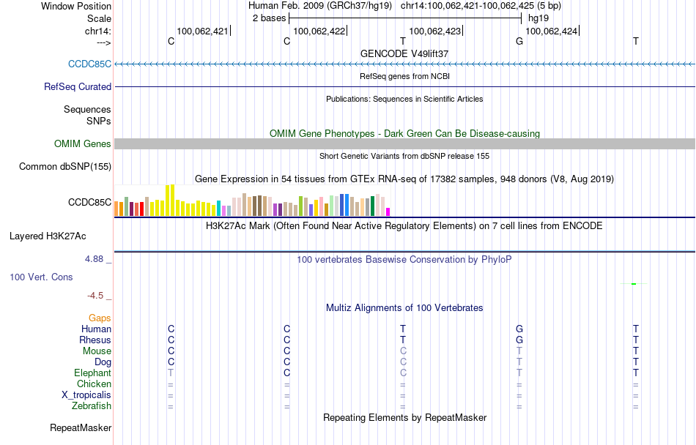This screenshot has width=696, height=445.
Task: Click position label 100,062,423
Action: 435,31
